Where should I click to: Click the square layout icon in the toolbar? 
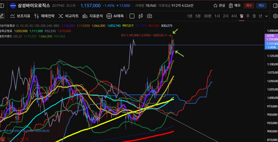[132, 16]
